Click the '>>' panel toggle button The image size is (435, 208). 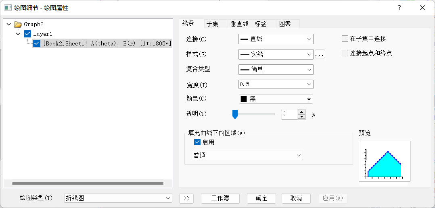(186, 198)
